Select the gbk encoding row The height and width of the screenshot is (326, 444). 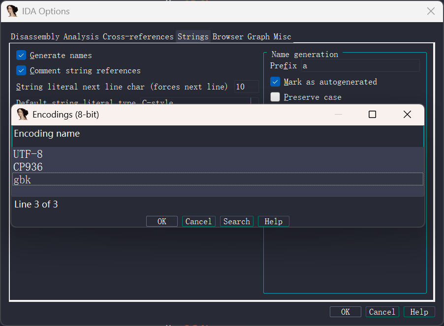point(218,179)
